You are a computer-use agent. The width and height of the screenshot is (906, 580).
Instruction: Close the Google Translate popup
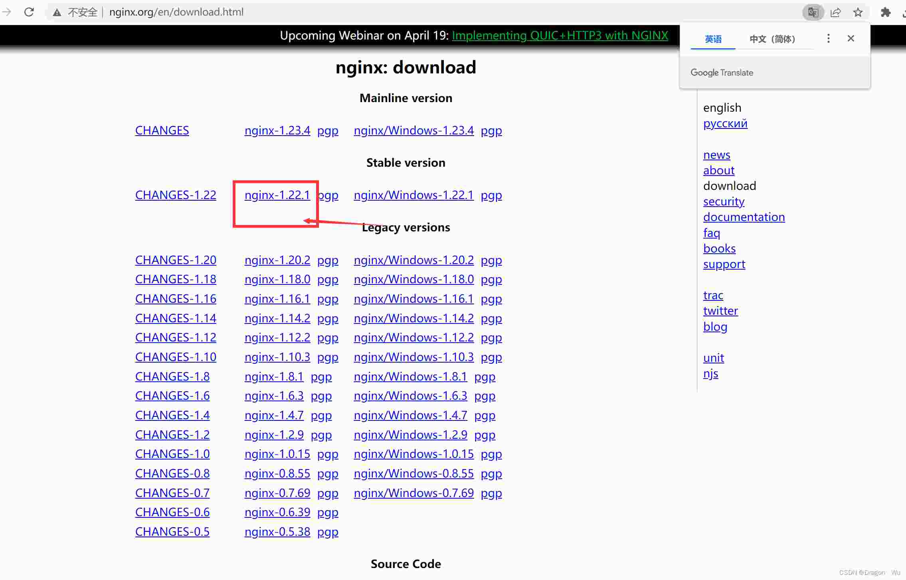(x=851, y=38)
